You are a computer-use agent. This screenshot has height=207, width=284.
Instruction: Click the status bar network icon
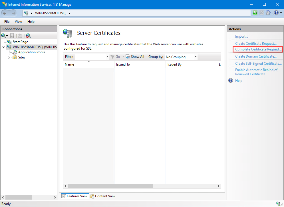click(278, 204)
